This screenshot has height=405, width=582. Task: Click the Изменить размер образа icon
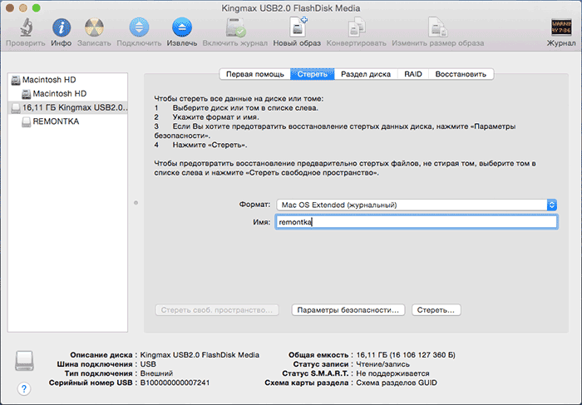point(436,27)
